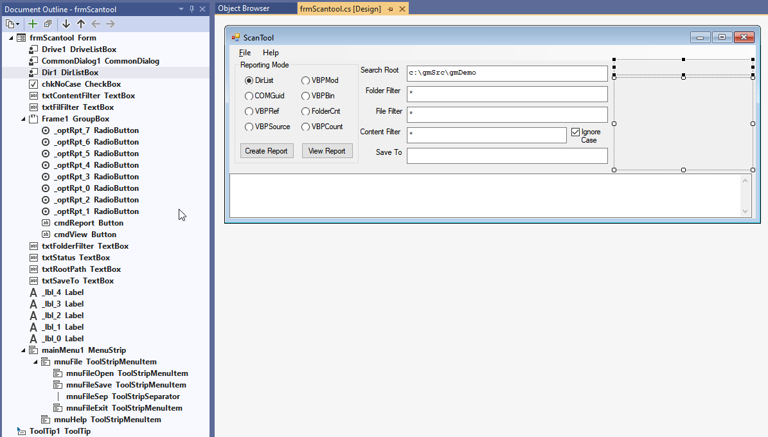
Task: Click the Move Up arrow icon
Action: (x=80, y=24)
